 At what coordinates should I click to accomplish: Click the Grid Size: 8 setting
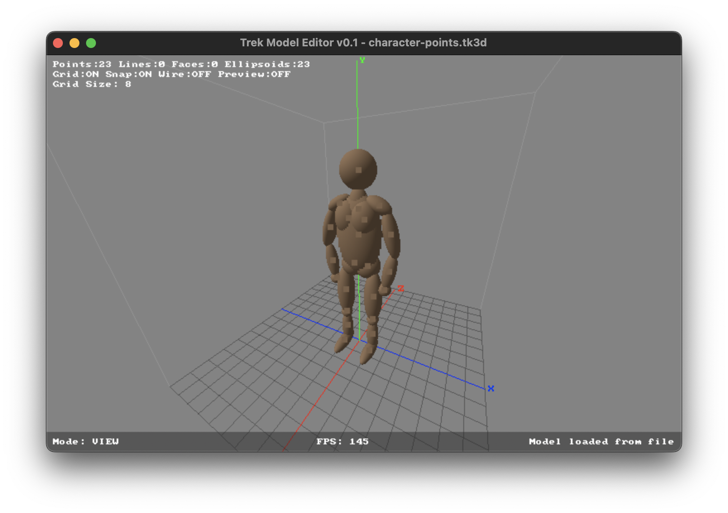[91, 84]
